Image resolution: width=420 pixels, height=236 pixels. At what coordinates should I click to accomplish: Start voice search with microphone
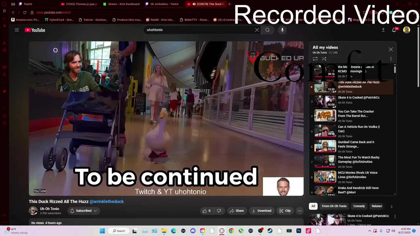[282, 30]
